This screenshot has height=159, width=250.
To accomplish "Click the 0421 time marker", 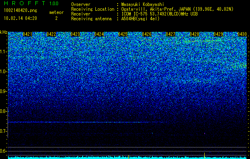I will click(27, 34).
